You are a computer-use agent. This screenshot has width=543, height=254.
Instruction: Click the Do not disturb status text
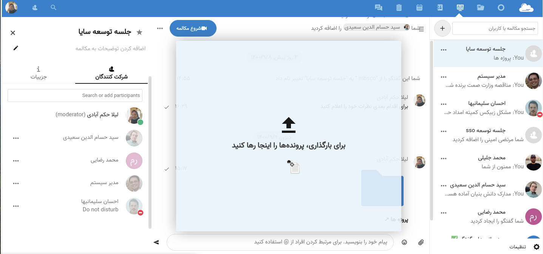coord(101,209)
